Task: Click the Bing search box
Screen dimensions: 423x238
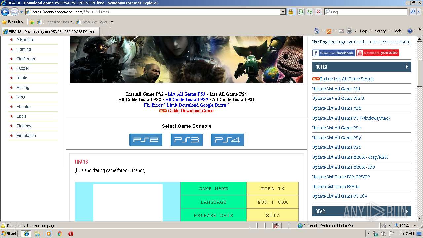Action: click(x=366, y=12)
